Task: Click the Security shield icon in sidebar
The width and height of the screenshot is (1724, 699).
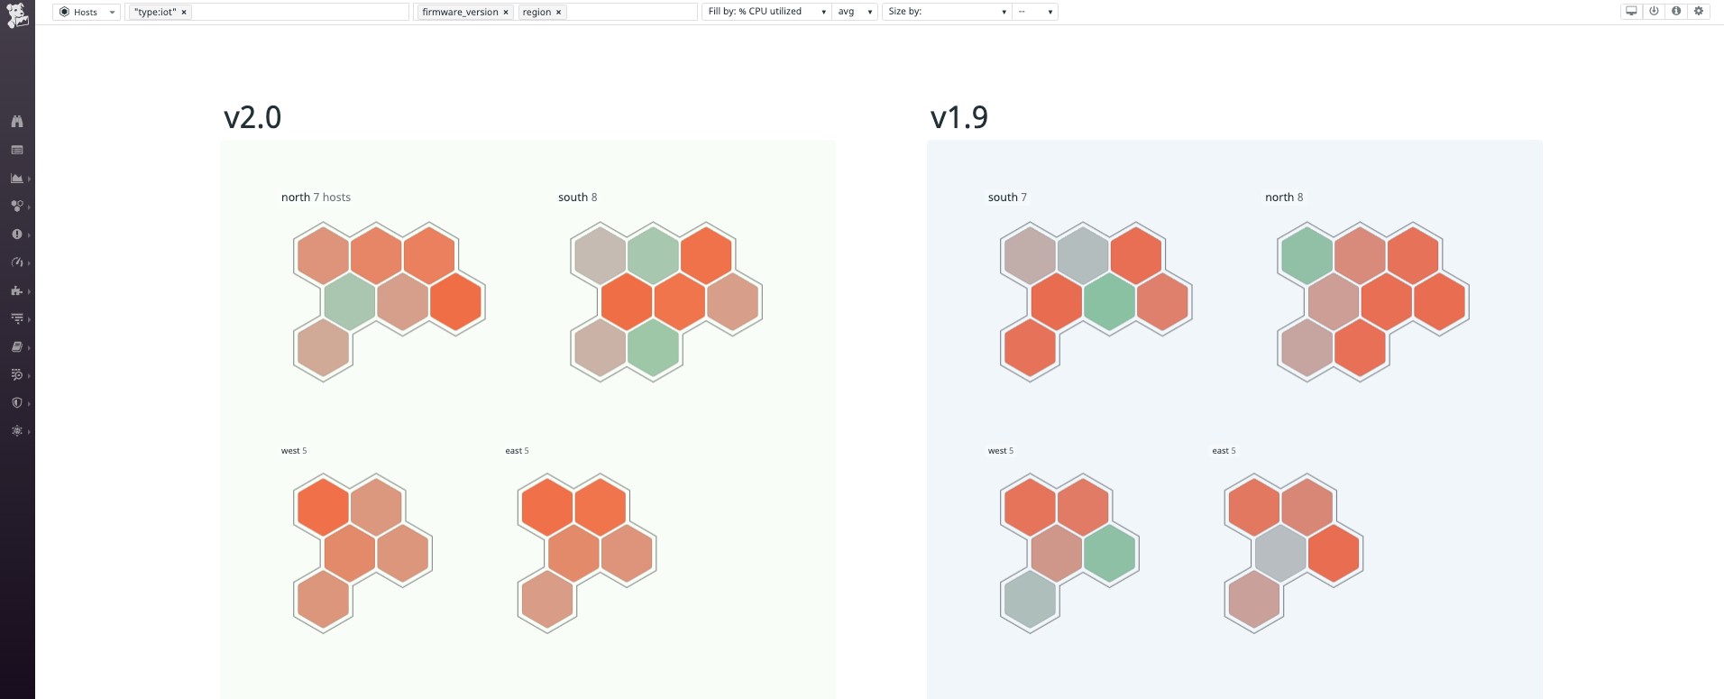Action: (16, 403)
